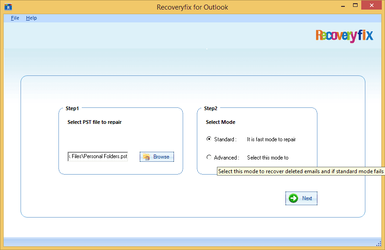
Task: Click the 'Select PST file to repair' heading
Action: (x=95, y=122)
